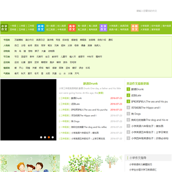Open the 满分作文 topic link
The height and width of the screenshot is (172, 172).
pos(30,40)
